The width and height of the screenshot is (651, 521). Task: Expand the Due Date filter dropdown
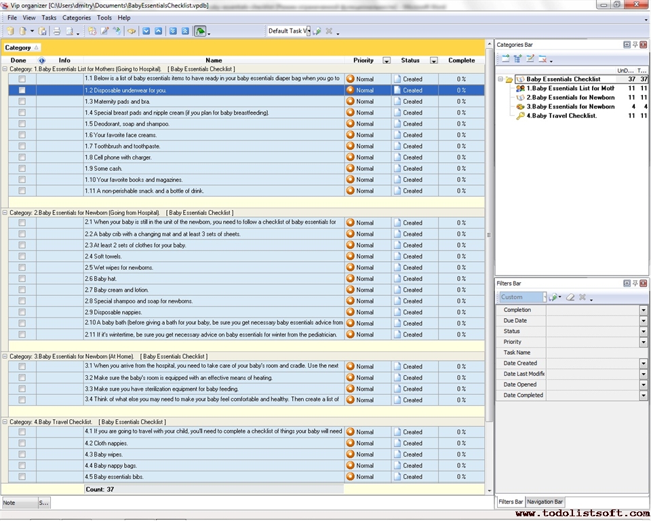643,321
